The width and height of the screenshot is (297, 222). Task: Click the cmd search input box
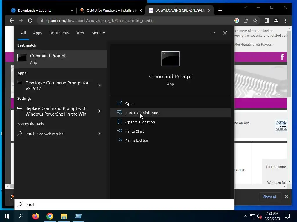pyautogui.click(x=124, y=205)
